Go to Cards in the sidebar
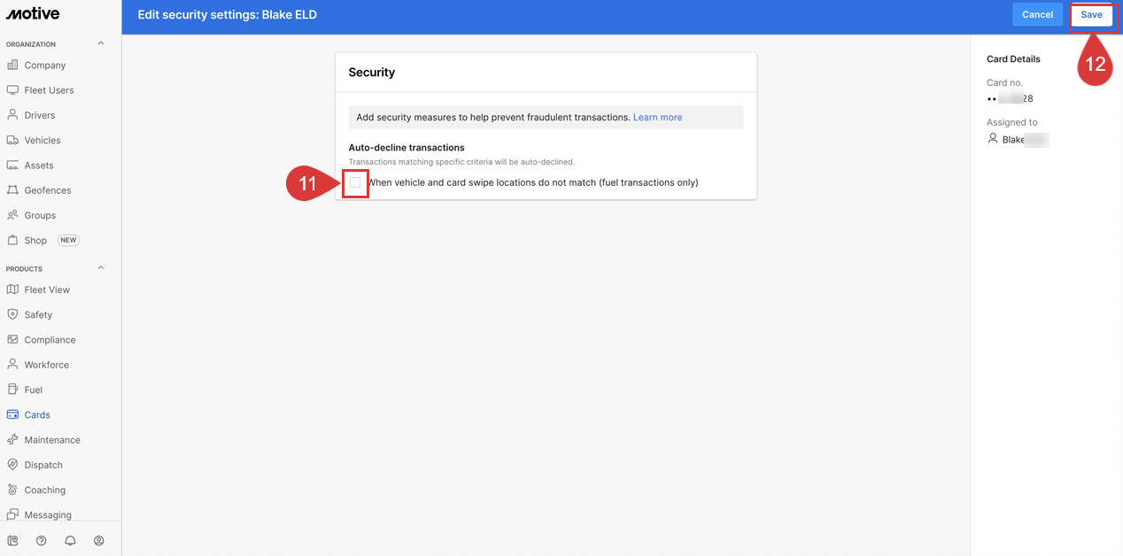 click(x=37, y=414)
